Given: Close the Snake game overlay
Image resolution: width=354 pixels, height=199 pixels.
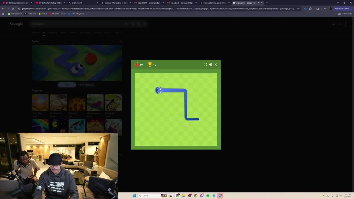Looking at the screenshot, I should pyautogui.click(x=216, y=65).
